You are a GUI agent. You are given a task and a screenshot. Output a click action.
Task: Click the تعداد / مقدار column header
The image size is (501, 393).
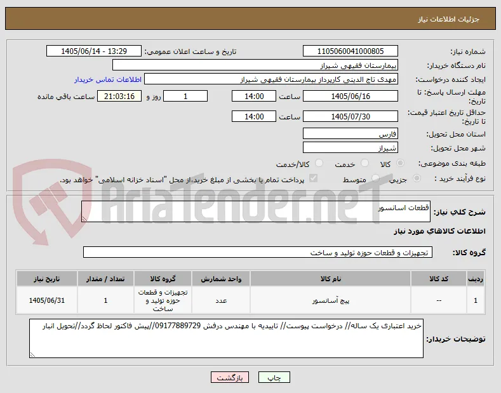(x=105, y=279)
